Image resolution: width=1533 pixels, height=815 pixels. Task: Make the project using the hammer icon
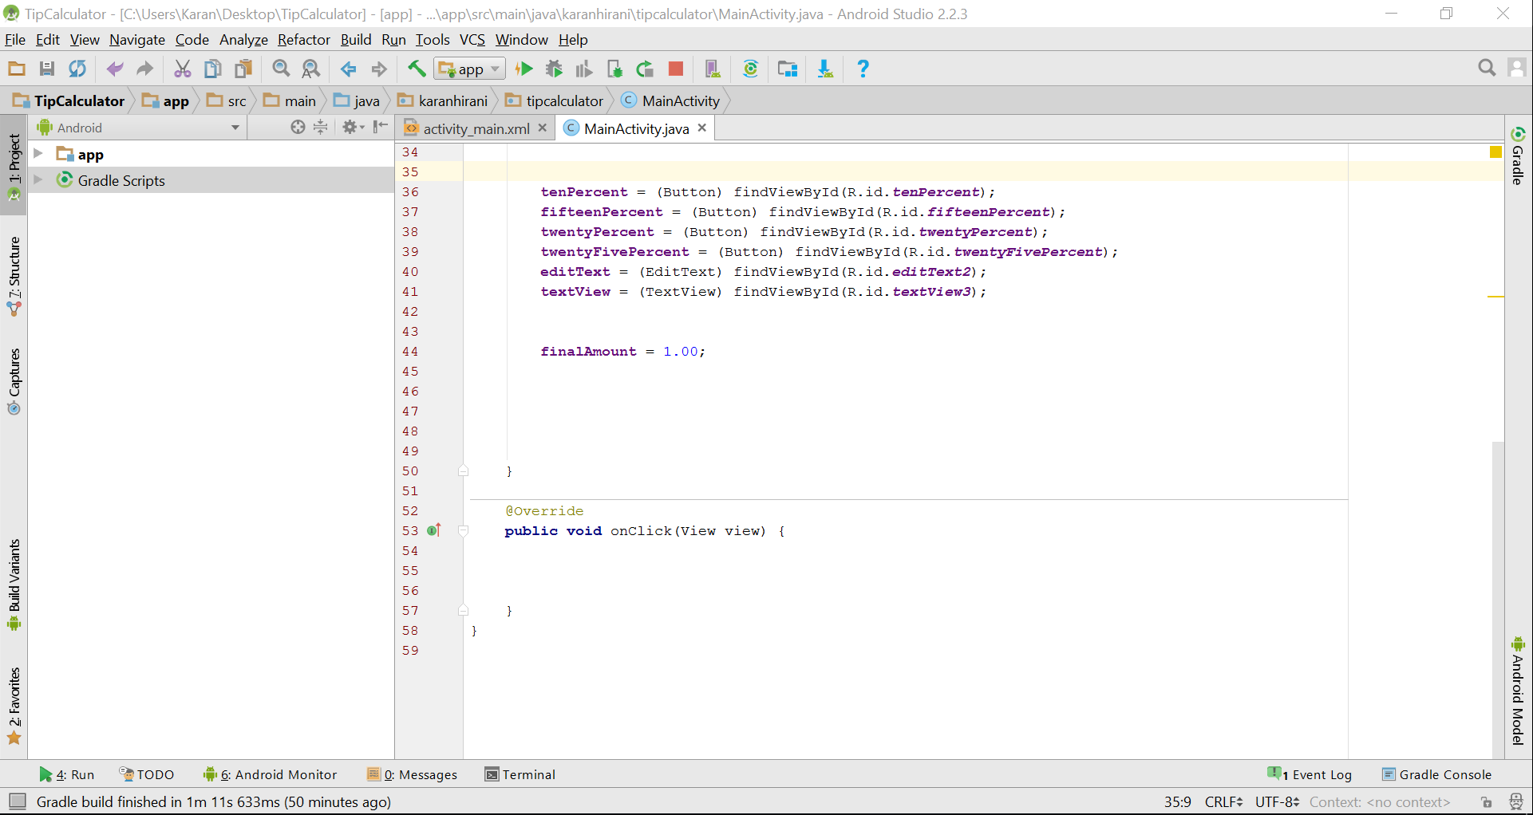(x=417, y=69)
